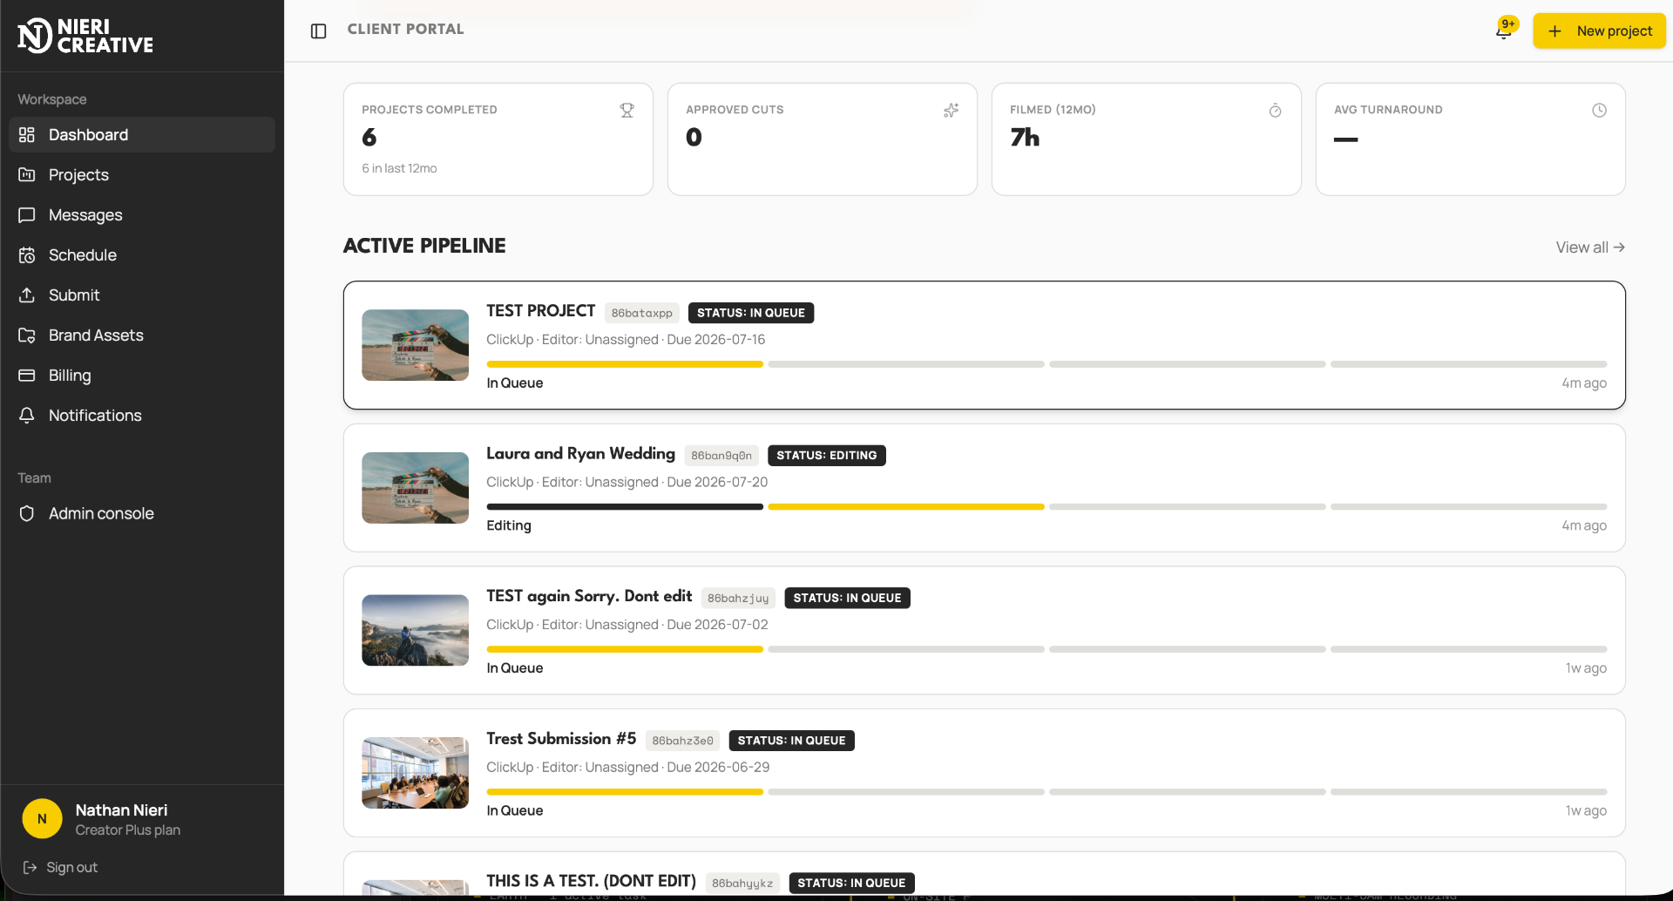Viewport: 1673px width, 901px height.
Task: Click the Admin console shield icon
Action: coord(27,514)
